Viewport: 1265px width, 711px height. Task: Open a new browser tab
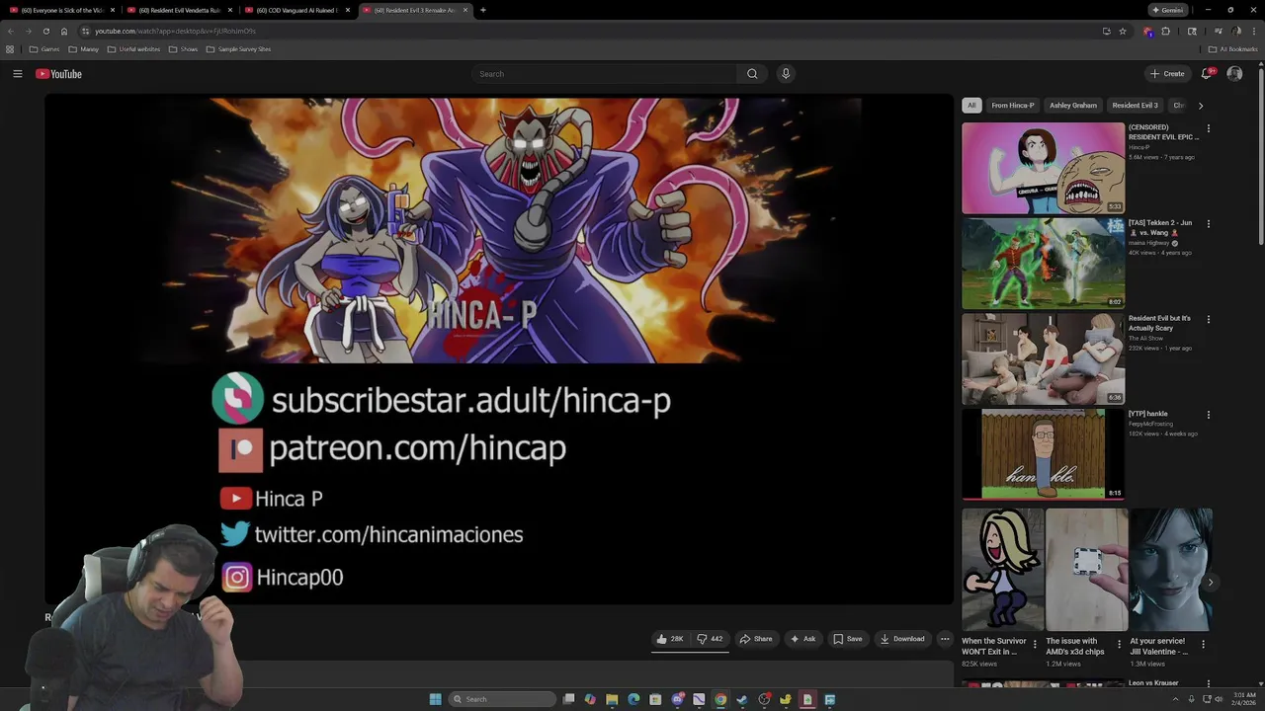[x=482, y=10]
